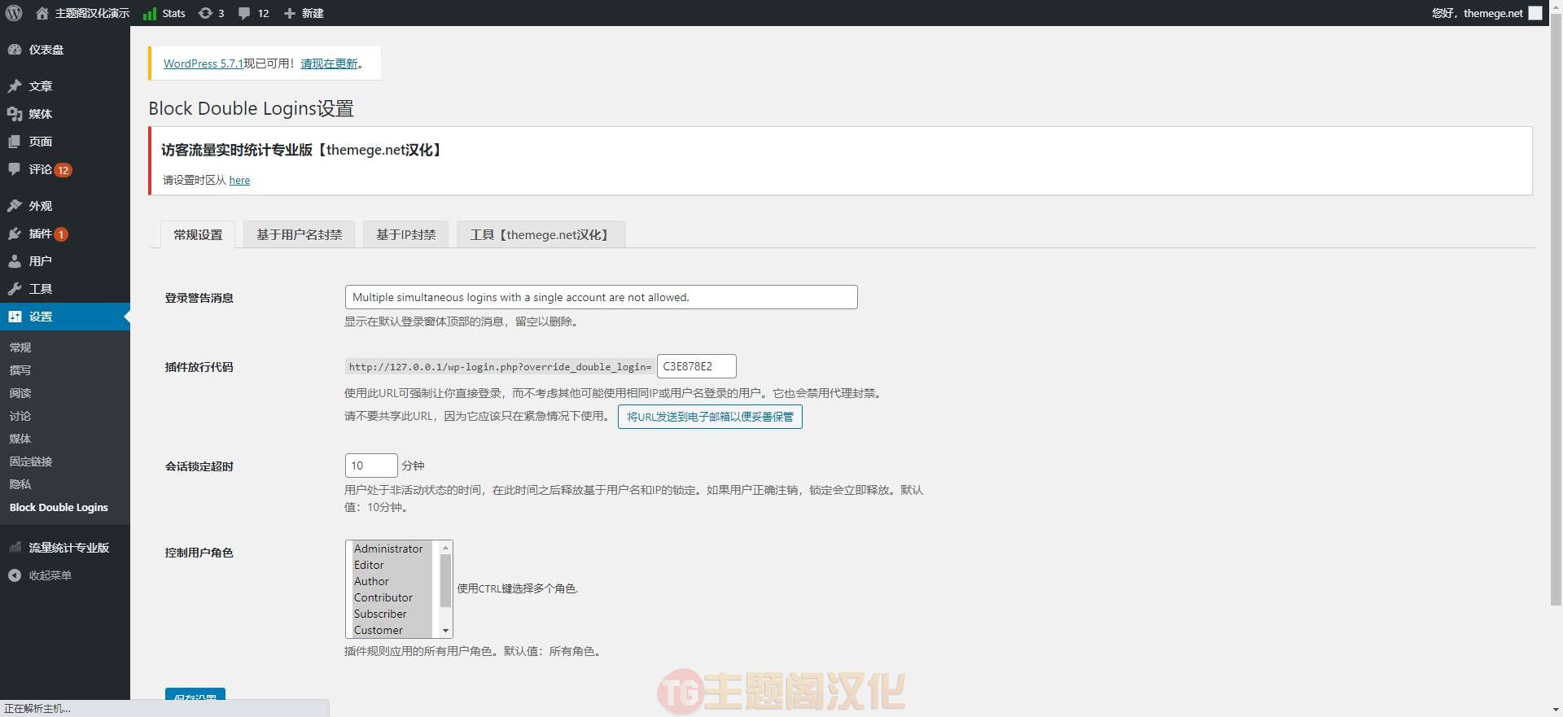Image resolution: width=1563 pixels, height=717 pixels.
Task: Collapse the menu with 收起菜单 icon
Action: [15, 575]
